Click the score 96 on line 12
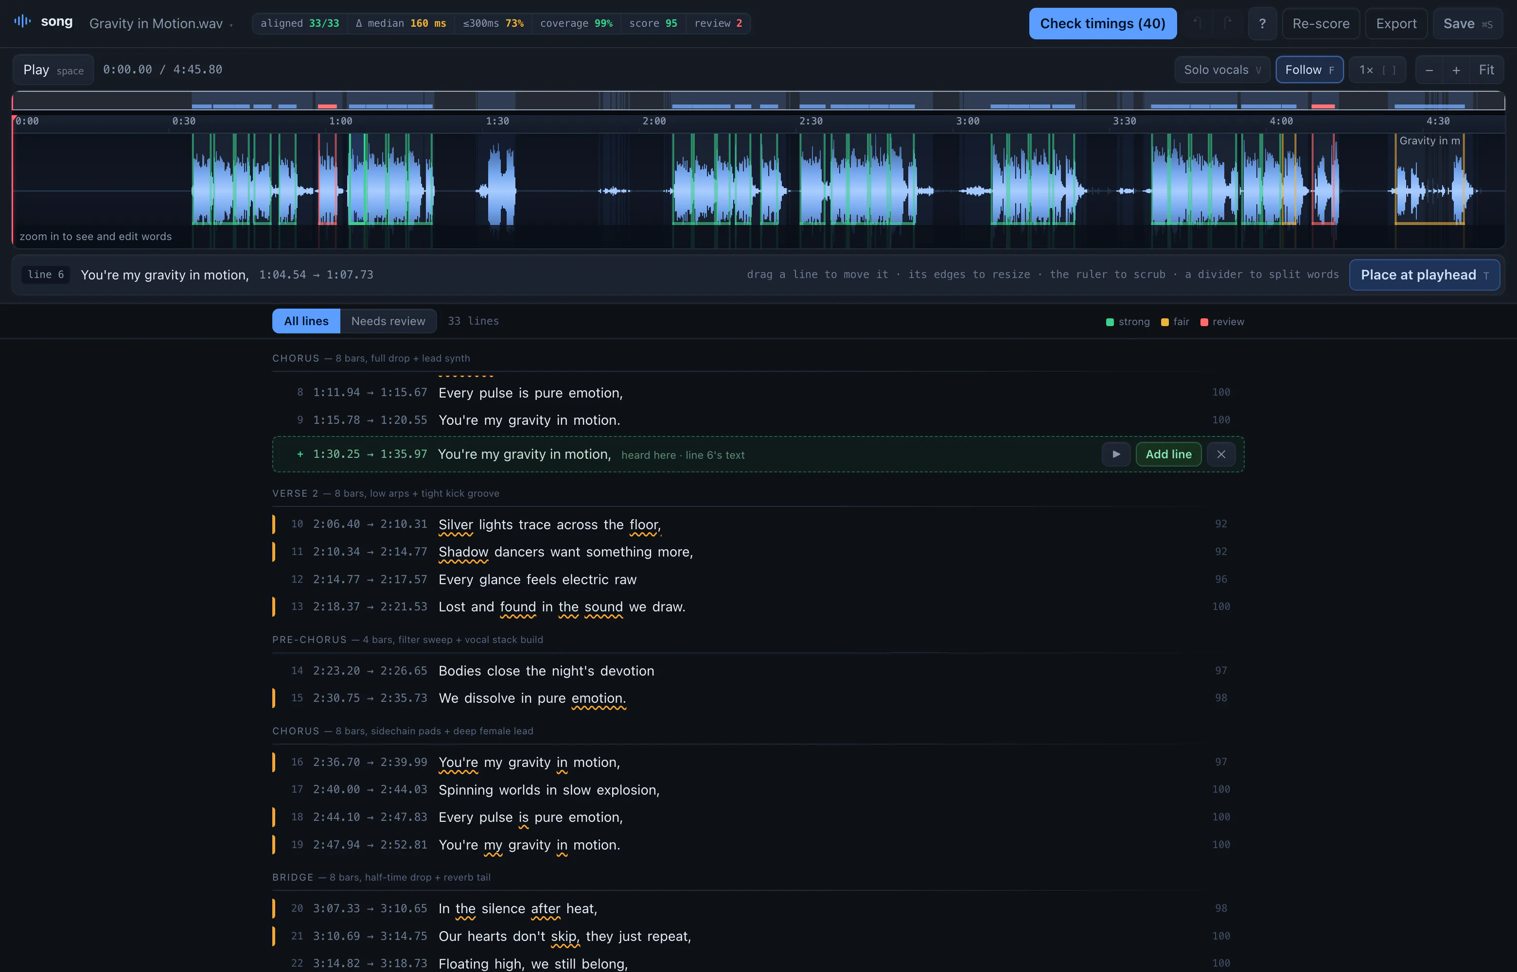This screenshot has width=1517, height=972. (1221, 579)
